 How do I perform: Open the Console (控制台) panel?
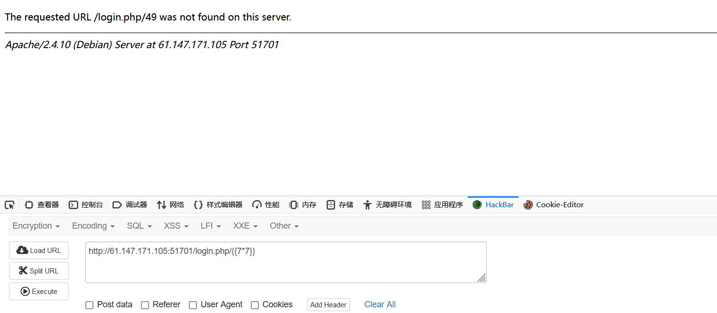(x=86, y=205)
